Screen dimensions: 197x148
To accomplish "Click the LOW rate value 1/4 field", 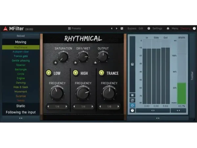I will pyautogui.click(x=57, y=107).
